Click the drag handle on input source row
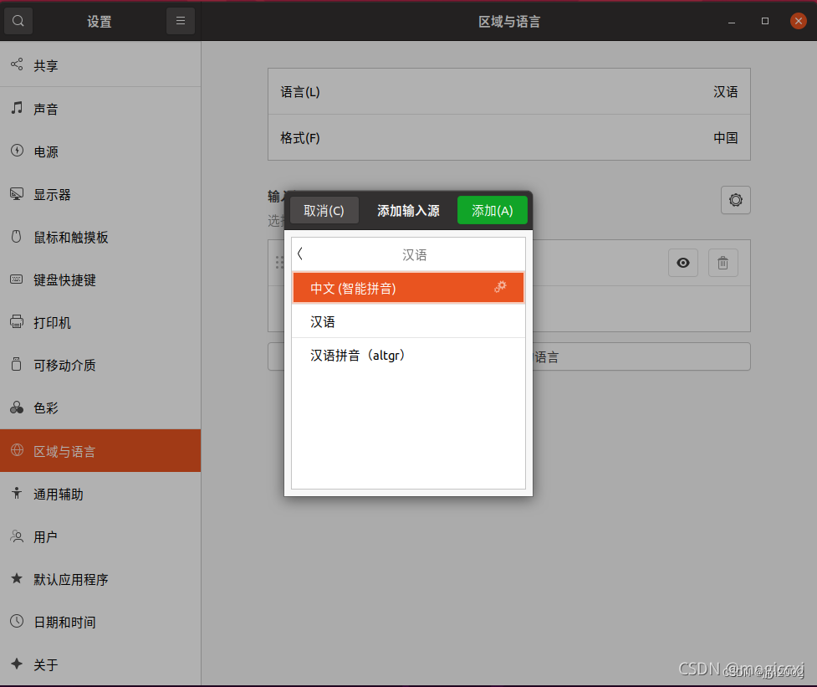 tap(278, 262)
